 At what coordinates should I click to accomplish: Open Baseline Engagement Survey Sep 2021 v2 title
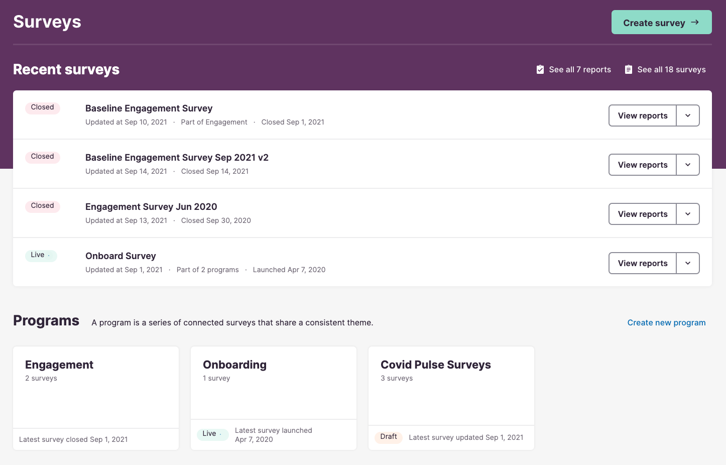point(177,158)
